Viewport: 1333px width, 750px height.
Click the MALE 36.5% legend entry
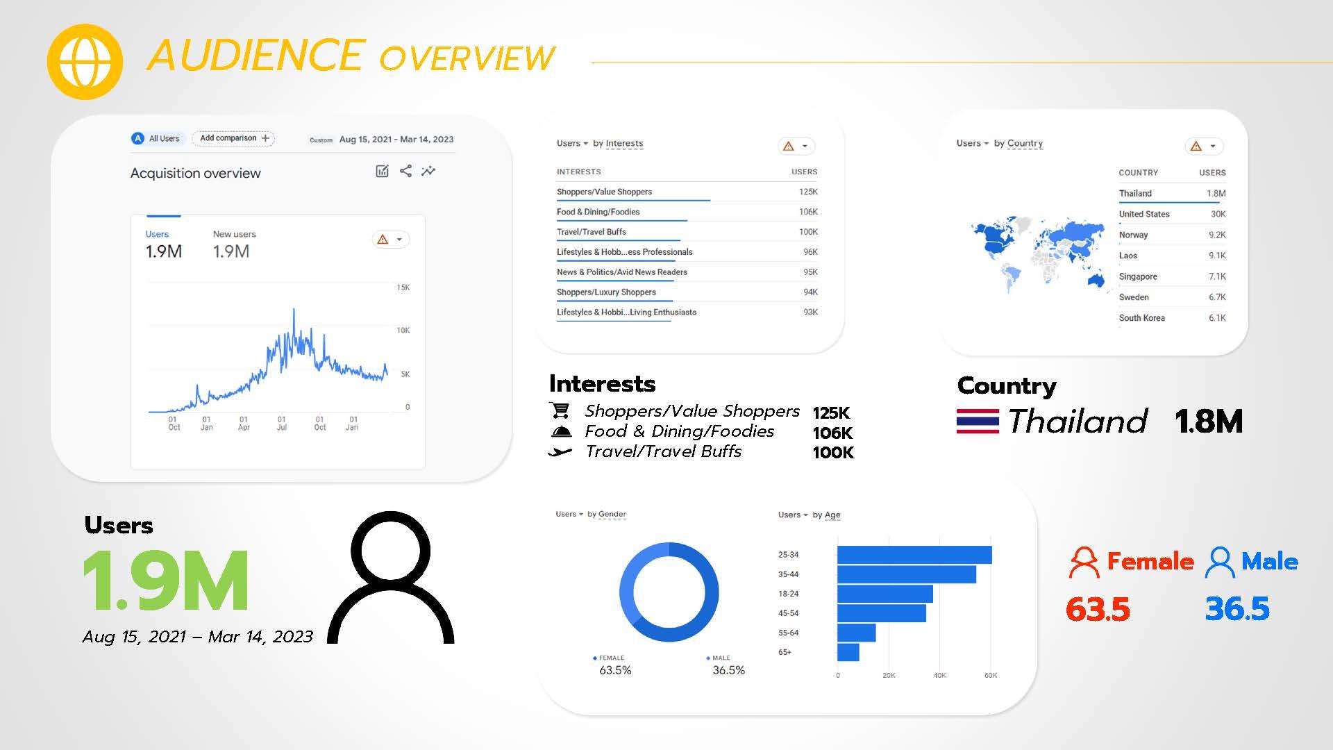click(726, 665)
